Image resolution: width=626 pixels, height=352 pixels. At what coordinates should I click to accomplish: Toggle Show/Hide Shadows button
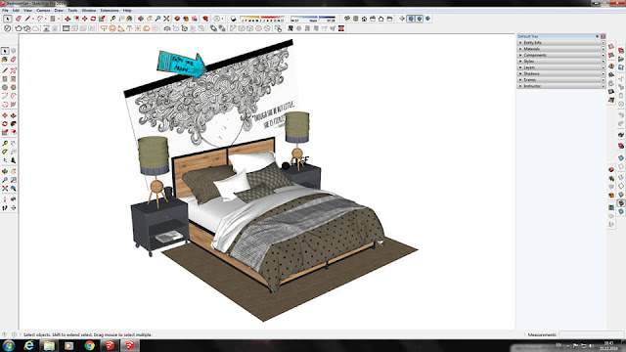coord(233,19)
